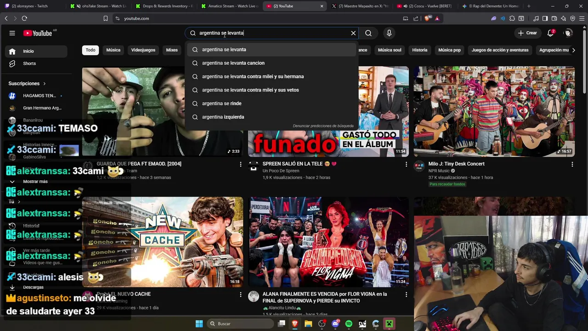The image size is (588, 331).
Task: Choose suggestion 'contra milei y su hermana'
Action: 271,76
